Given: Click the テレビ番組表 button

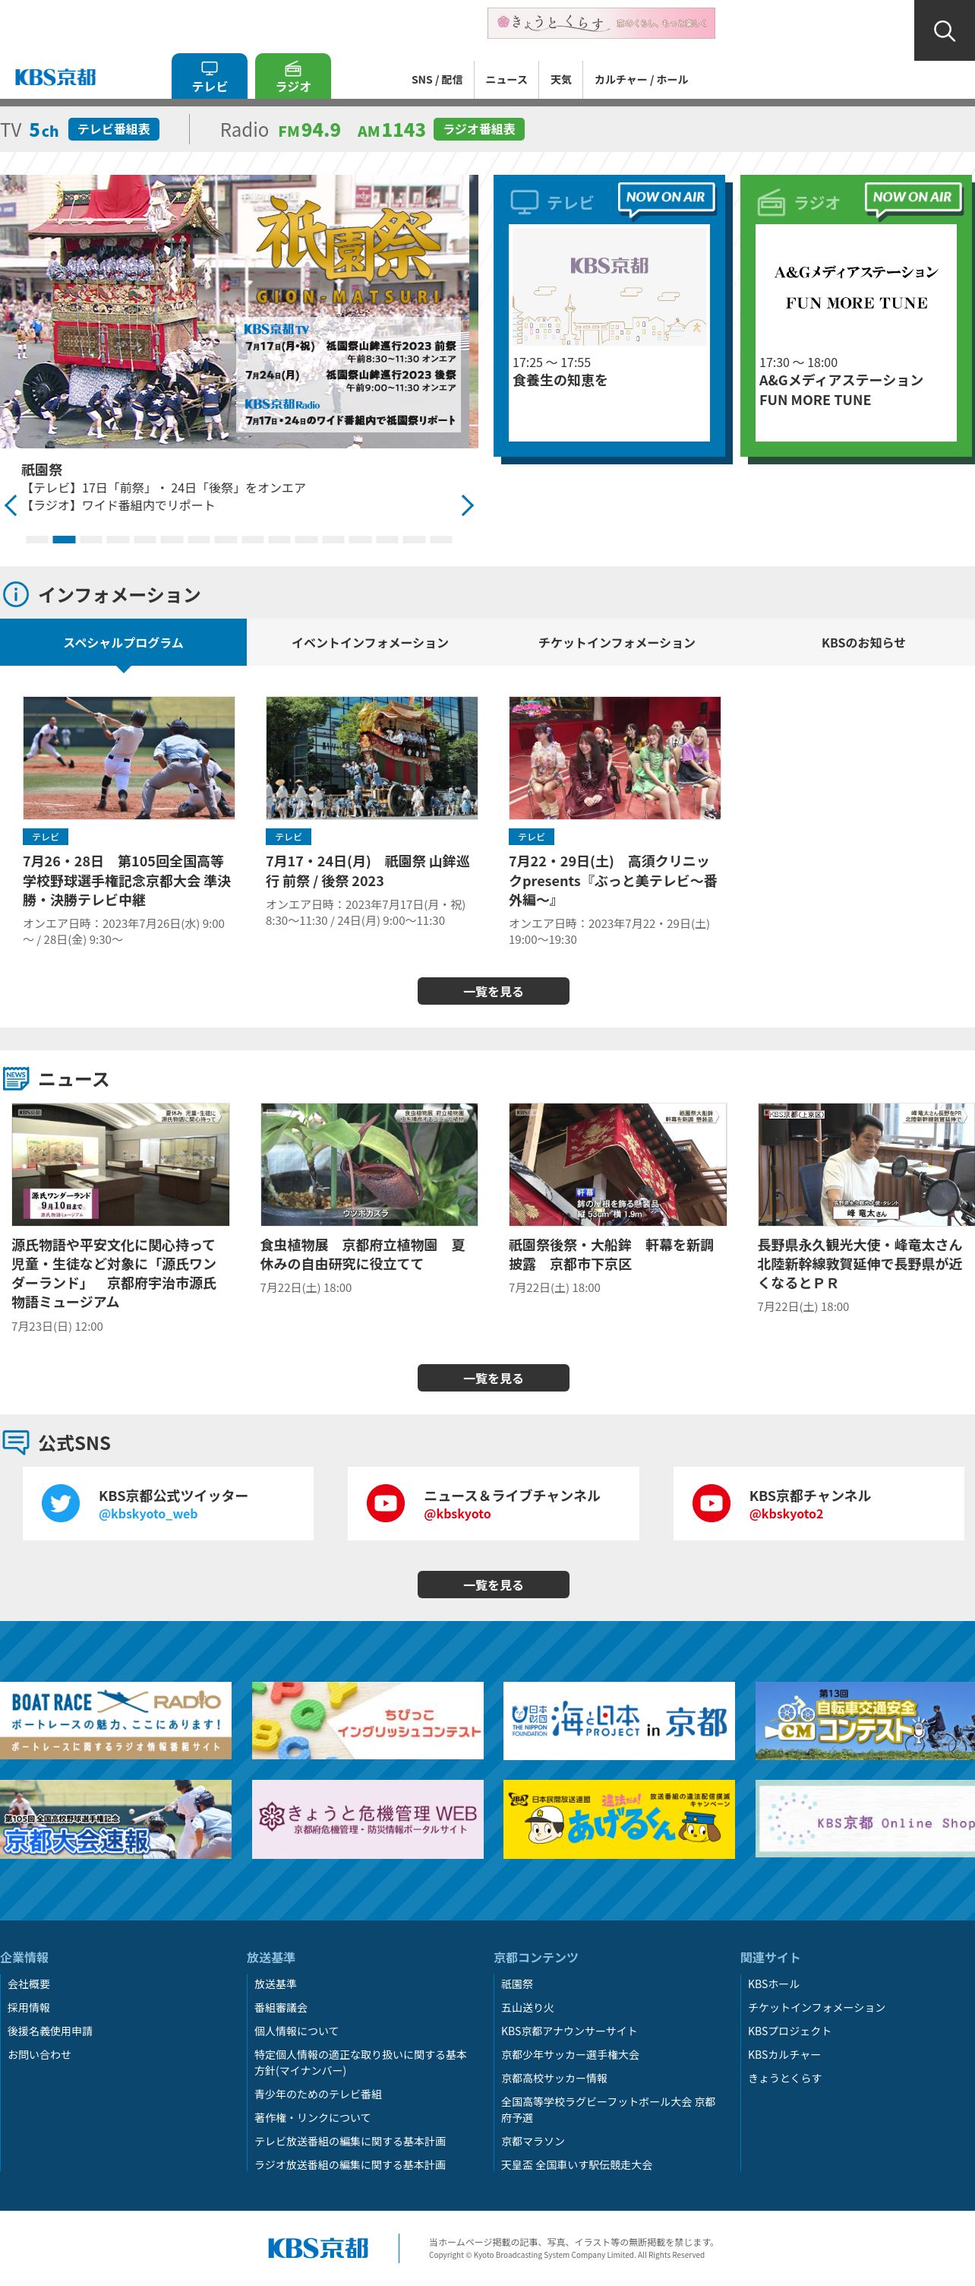Looking at the screenshot, I should (113, 129).
